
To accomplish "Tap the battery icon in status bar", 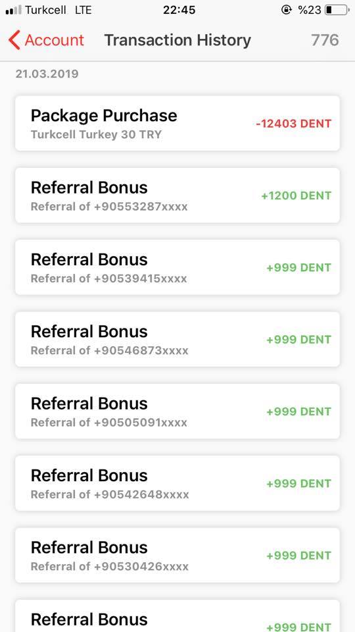I will 337,10.
